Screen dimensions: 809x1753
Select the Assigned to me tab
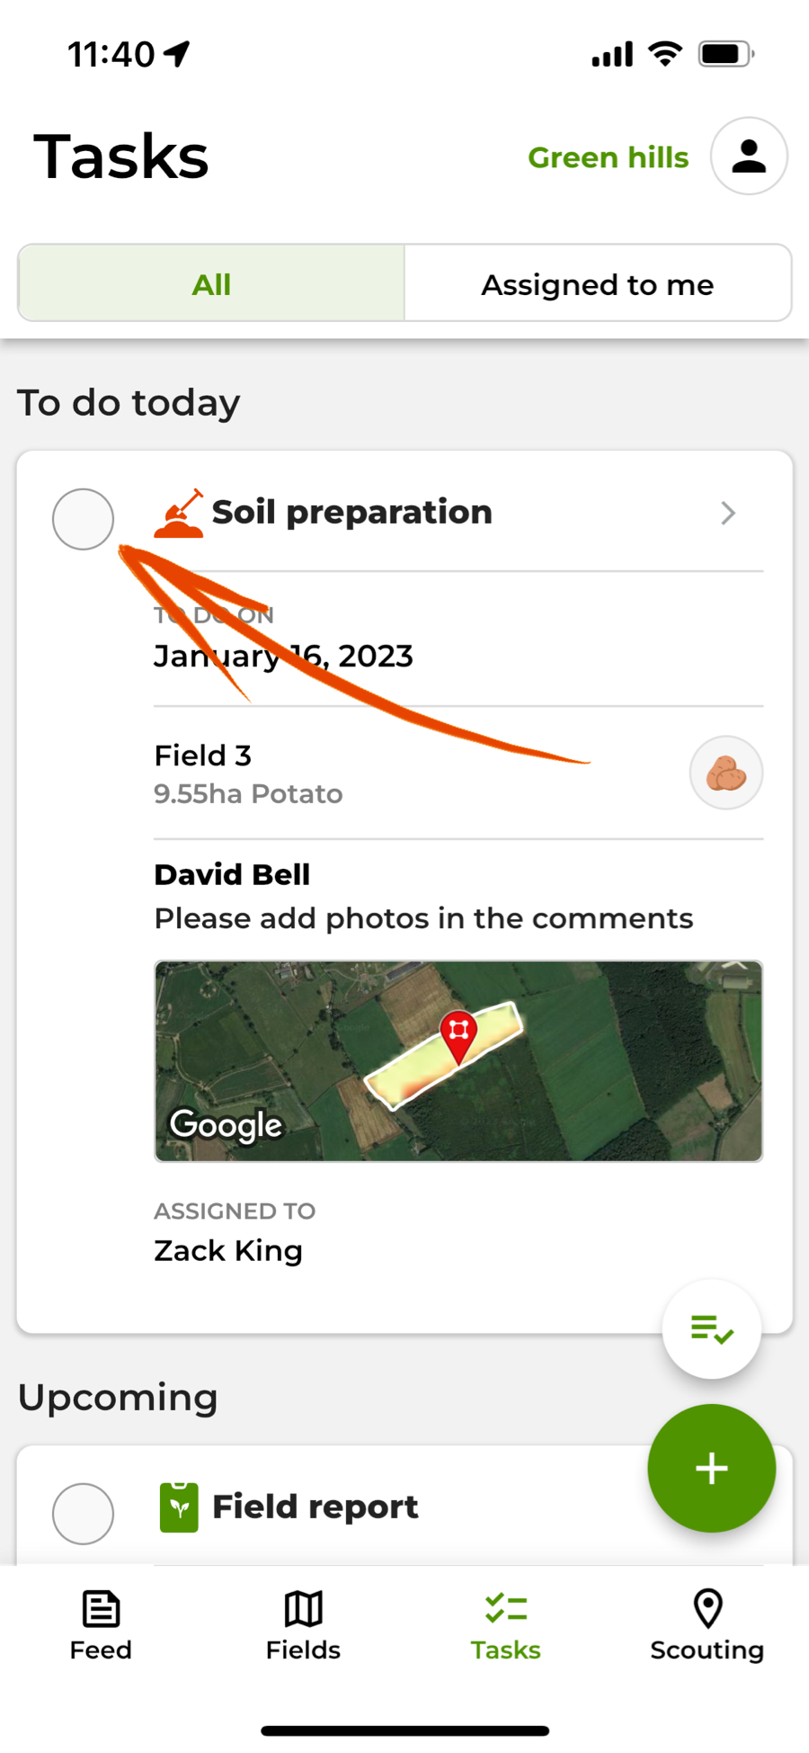(597, 284)
